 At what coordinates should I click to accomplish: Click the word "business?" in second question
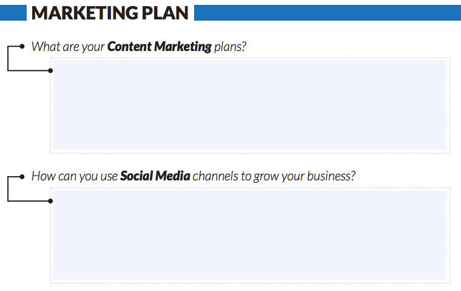(331, 176)
